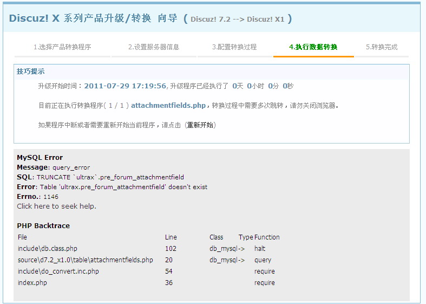Click db_mysql class in db.class.php row

pos(224,249)
